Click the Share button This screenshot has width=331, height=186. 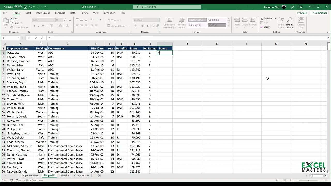(302, 13)
